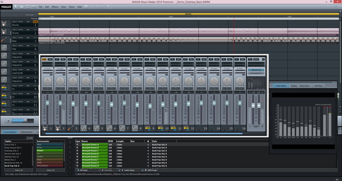The image size is (342, 181).
Task: Toggle REC on Bass track 3
Action: [28, 38]
